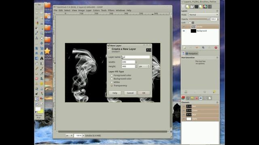Viewport: 259px width, 145px height.
Task: Click the layer Opacity slider
Action: pos(199,19)
